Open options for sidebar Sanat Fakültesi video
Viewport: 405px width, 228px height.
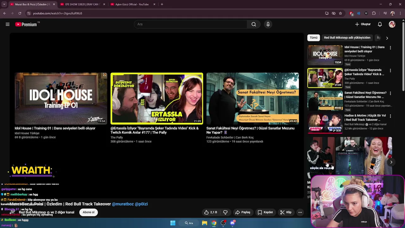tap(390, 93)
